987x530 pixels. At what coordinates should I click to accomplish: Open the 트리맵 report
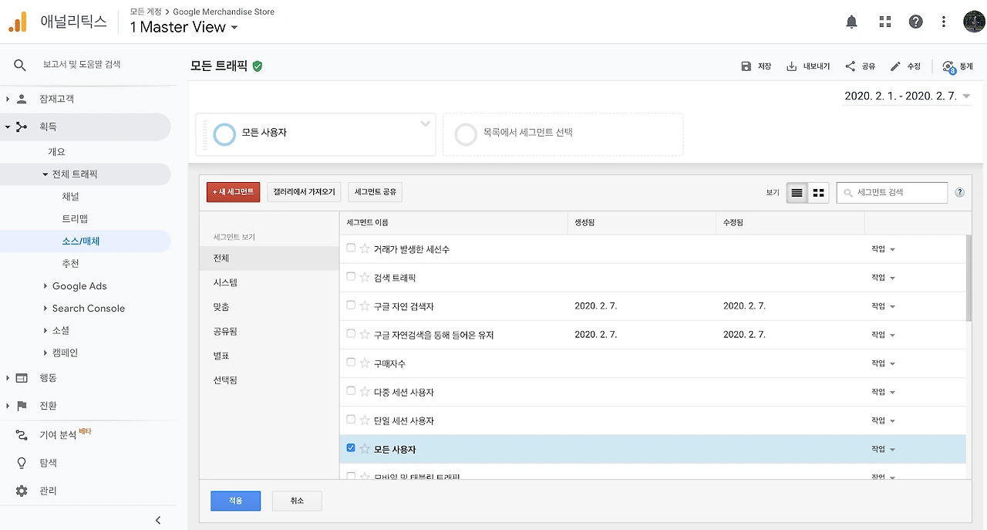tap(75, 219)
